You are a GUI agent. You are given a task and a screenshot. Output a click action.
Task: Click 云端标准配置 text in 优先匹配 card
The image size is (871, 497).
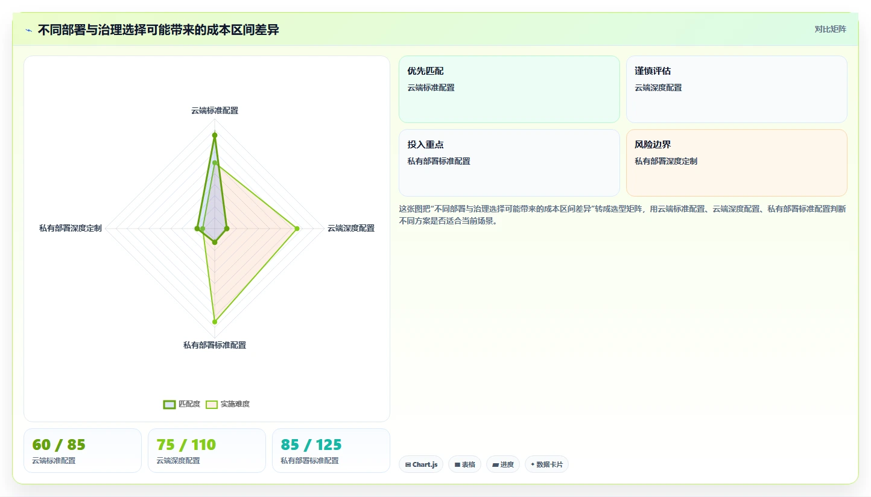431,87
